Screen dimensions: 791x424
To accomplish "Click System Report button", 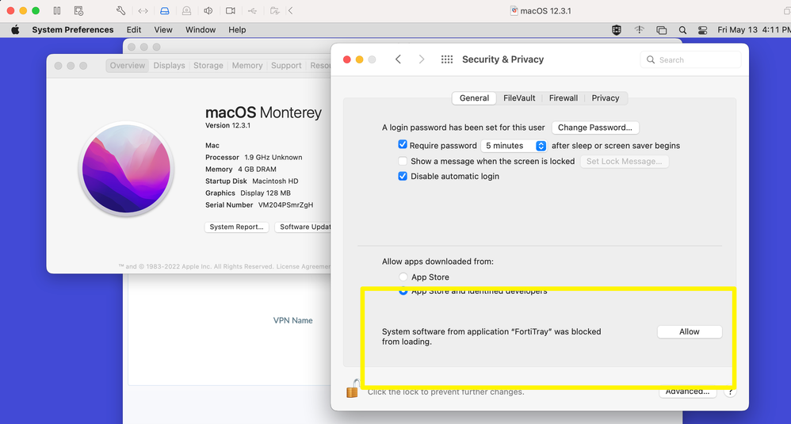I will 237,227.
